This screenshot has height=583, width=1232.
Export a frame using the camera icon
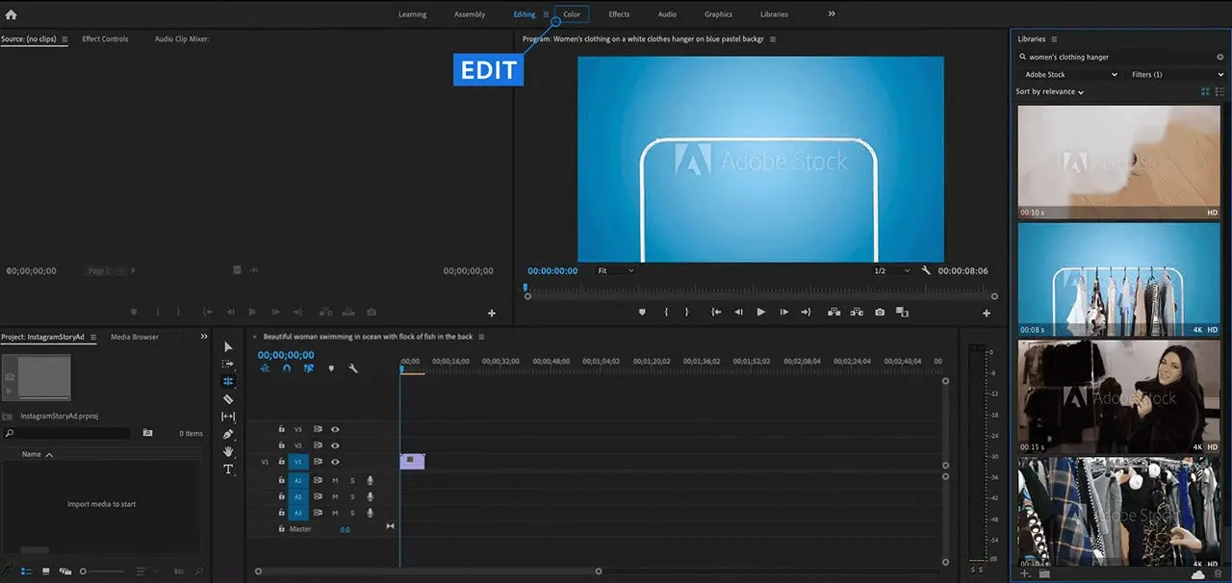point(879,312)
